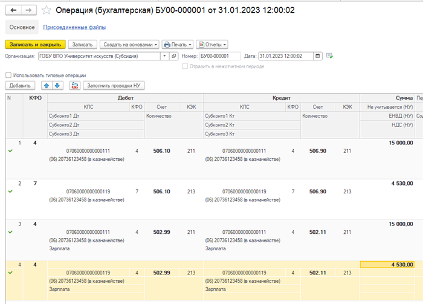The image size is (423, 304).
Task: Go forward with the right arrow button
Action: coord(28,10)
